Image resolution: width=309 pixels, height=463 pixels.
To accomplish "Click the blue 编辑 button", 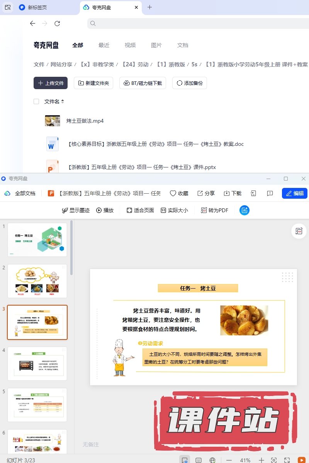I will [294, 193].
